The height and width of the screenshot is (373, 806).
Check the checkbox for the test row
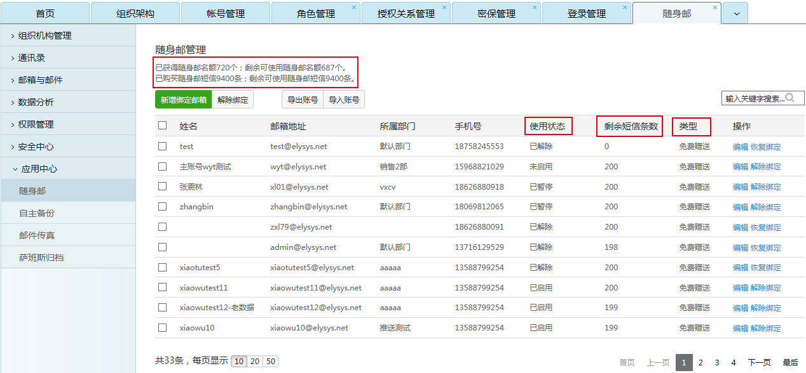coord(161,147)
